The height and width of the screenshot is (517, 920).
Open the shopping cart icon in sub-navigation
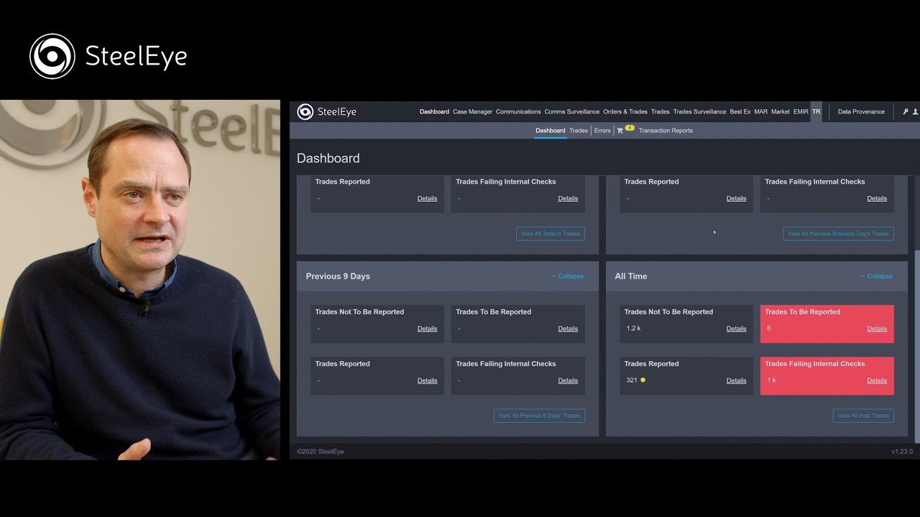click(x=620, y=131)
